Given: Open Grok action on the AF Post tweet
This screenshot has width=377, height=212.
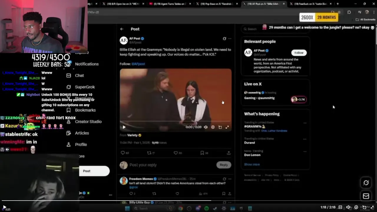Looking at the screenshot, I should coord(224,39).
